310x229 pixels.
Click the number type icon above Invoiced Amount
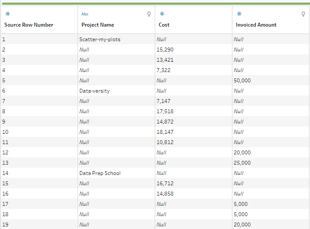pyautogui.click(x=239, y=14)
